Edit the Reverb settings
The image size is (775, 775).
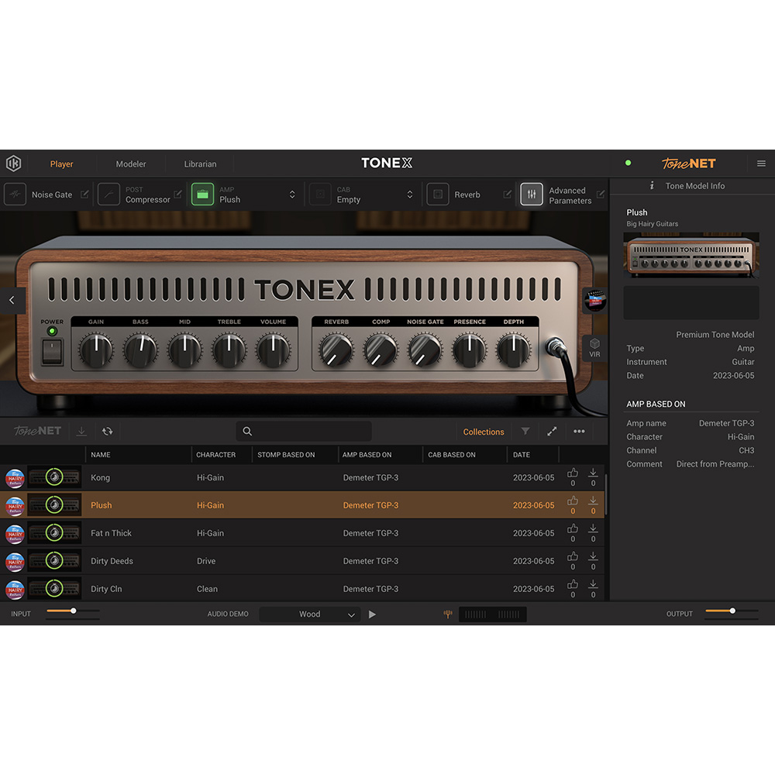[x=507, y=195]
